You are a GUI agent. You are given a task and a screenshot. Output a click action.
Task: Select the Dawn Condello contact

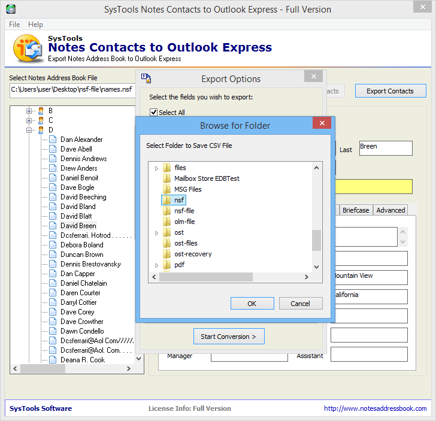82,331
